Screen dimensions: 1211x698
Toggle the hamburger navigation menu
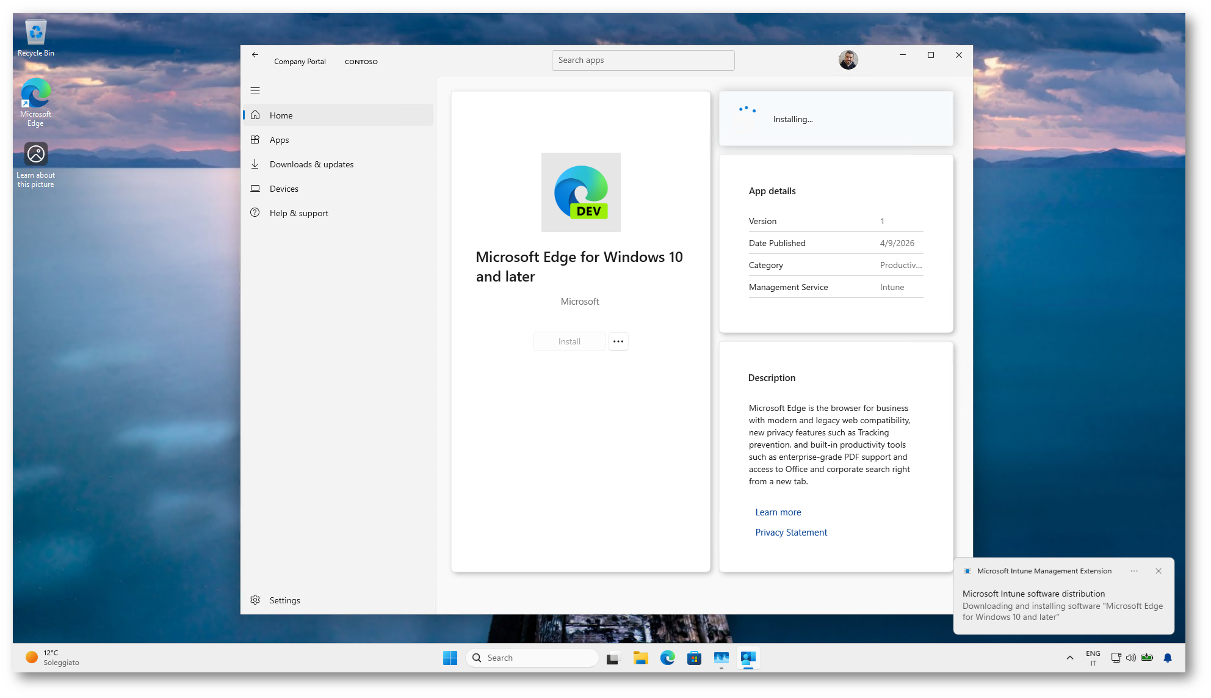pos(255,90)
